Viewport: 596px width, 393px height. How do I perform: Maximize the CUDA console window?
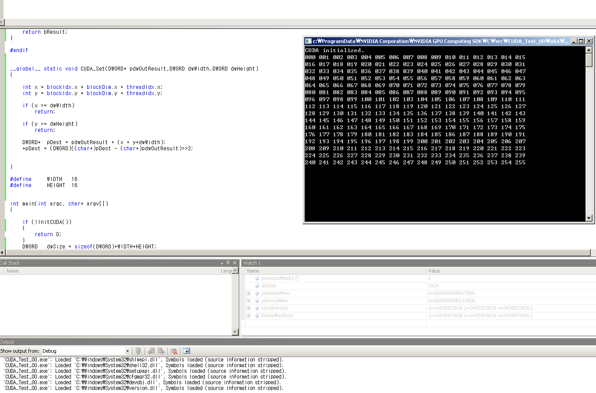[x=581, y=41]
